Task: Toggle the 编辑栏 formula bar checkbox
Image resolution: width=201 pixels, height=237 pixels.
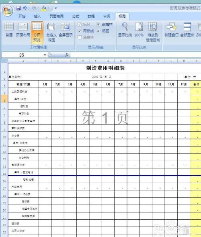Action: pos(98,25)
